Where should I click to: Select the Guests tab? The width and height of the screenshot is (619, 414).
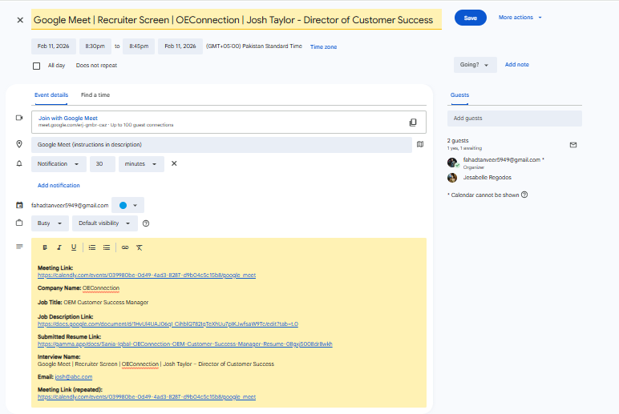(459, 95)
